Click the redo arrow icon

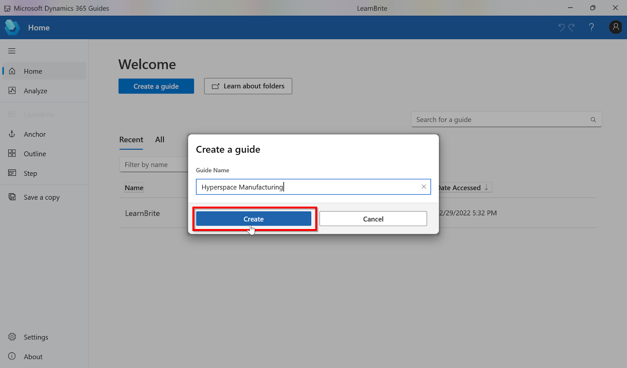click(x=572, y=27)
